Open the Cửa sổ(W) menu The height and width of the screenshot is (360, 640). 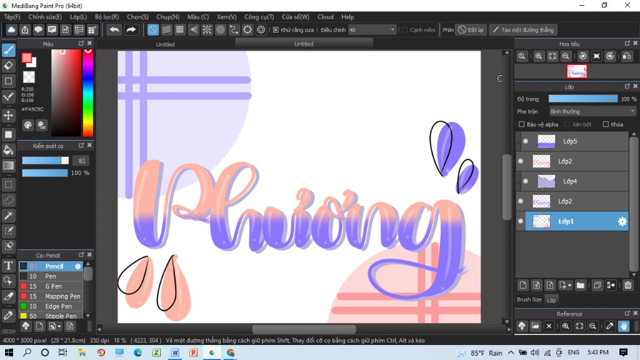click(x=296, y=17)
